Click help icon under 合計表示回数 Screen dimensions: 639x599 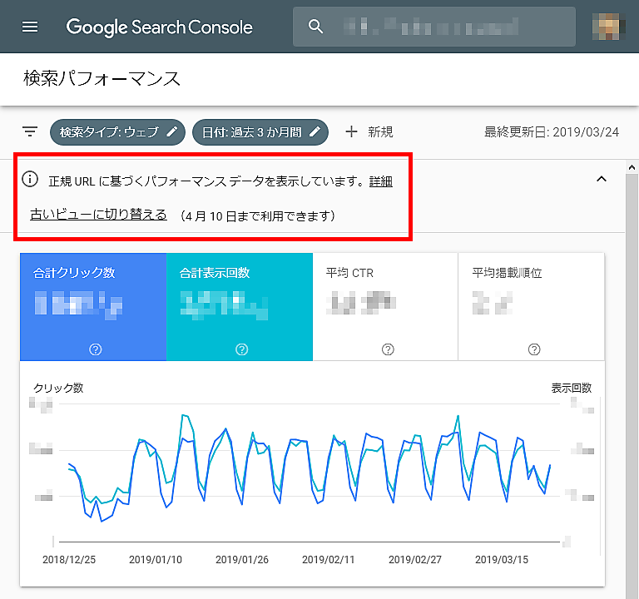[241, 349]
